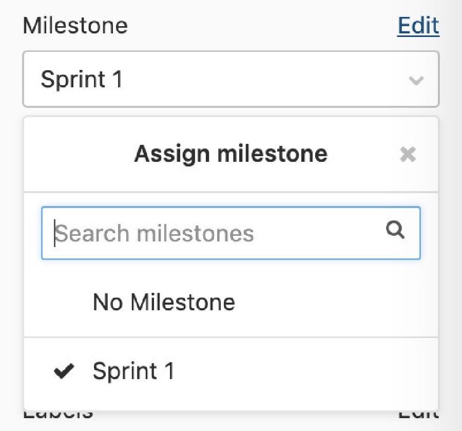Image resolution: width=462 pixels, height=431 pixels.
Task: Click the Assign milestone header title
Action: click(x=230, y=154)
